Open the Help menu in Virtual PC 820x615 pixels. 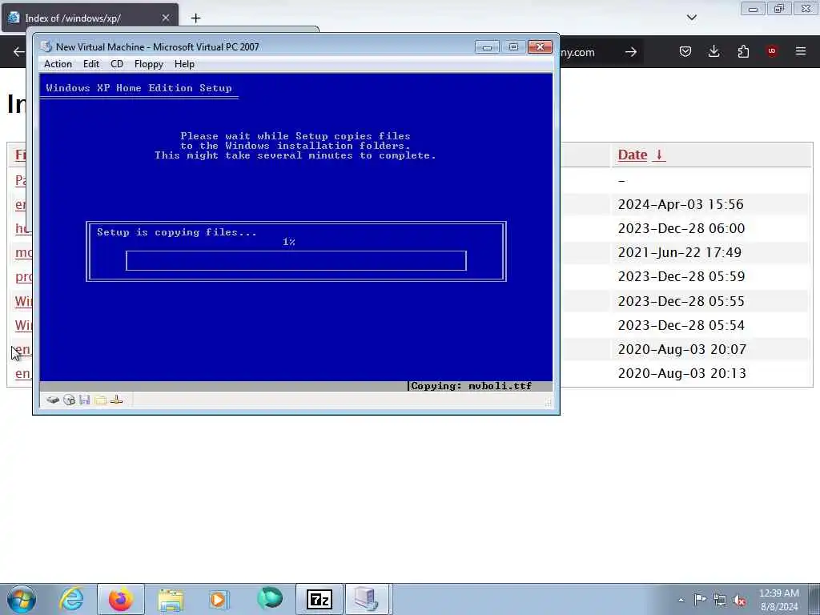(x=184, y=64)
